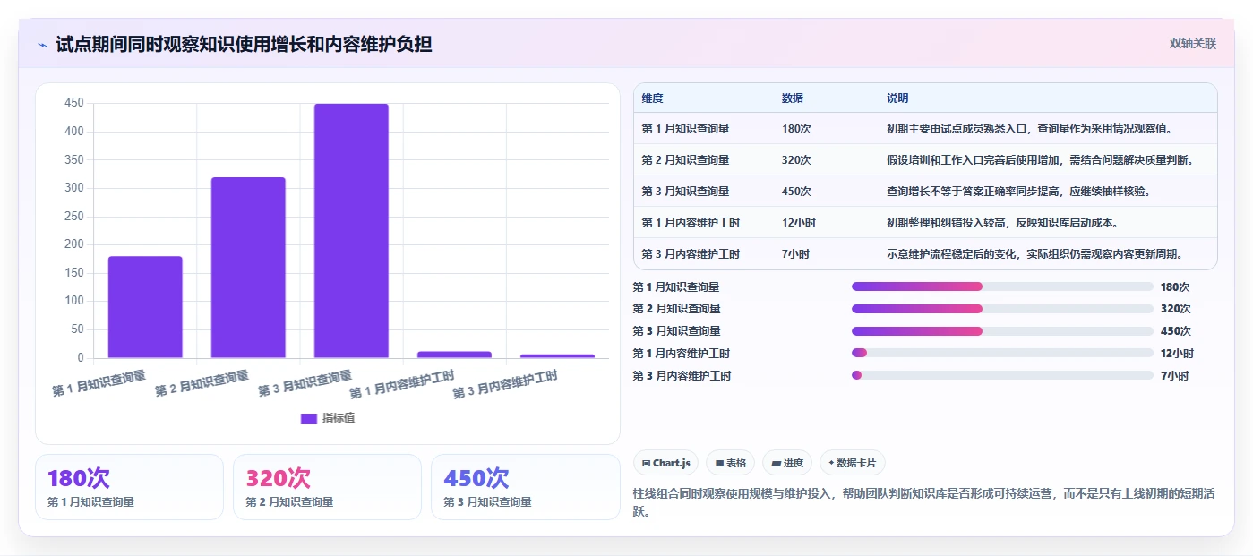Click the 450次 data card

[525, 487]
